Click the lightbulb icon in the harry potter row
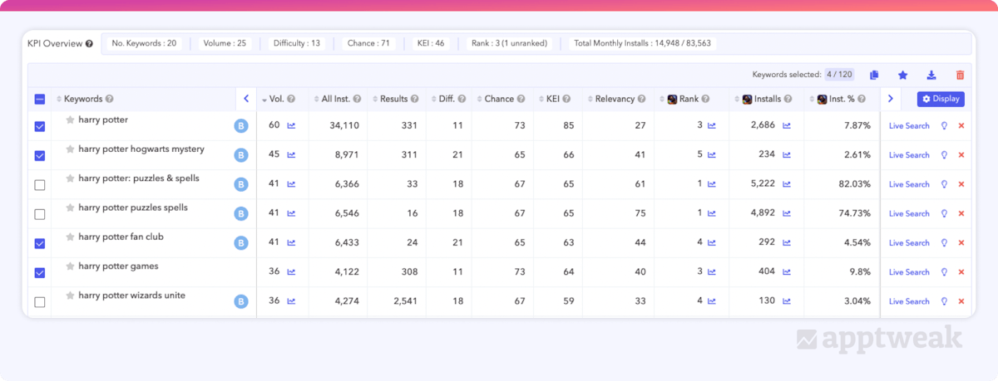Screen dimensions: 998x381 [x=944, y=126]
